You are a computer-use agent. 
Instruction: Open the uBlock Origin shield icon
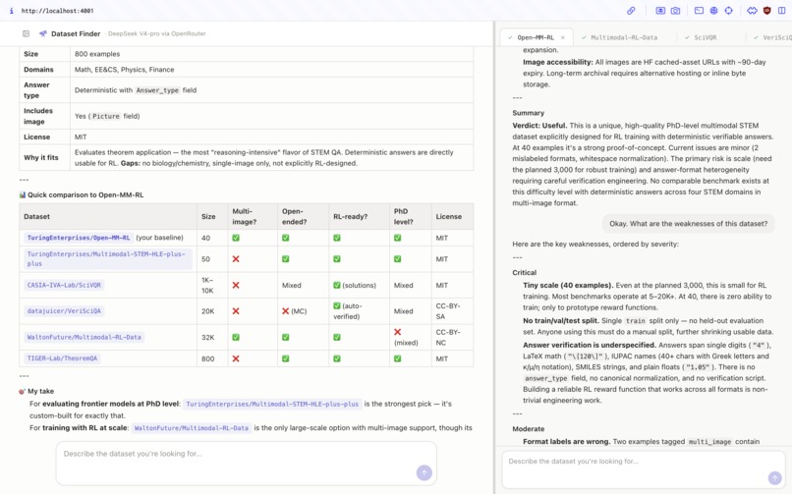pos(767,11)
